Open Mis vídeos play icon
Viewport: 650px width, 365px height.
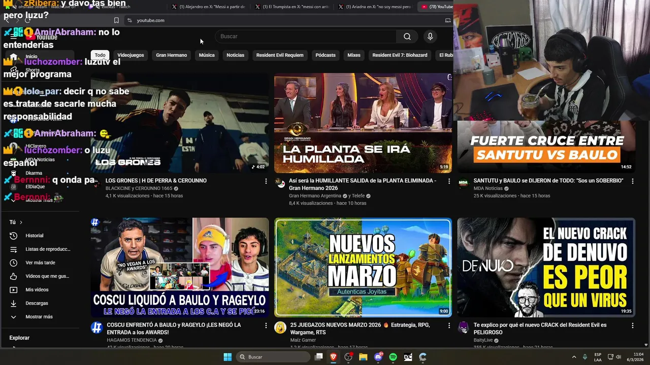click(14, 290)
